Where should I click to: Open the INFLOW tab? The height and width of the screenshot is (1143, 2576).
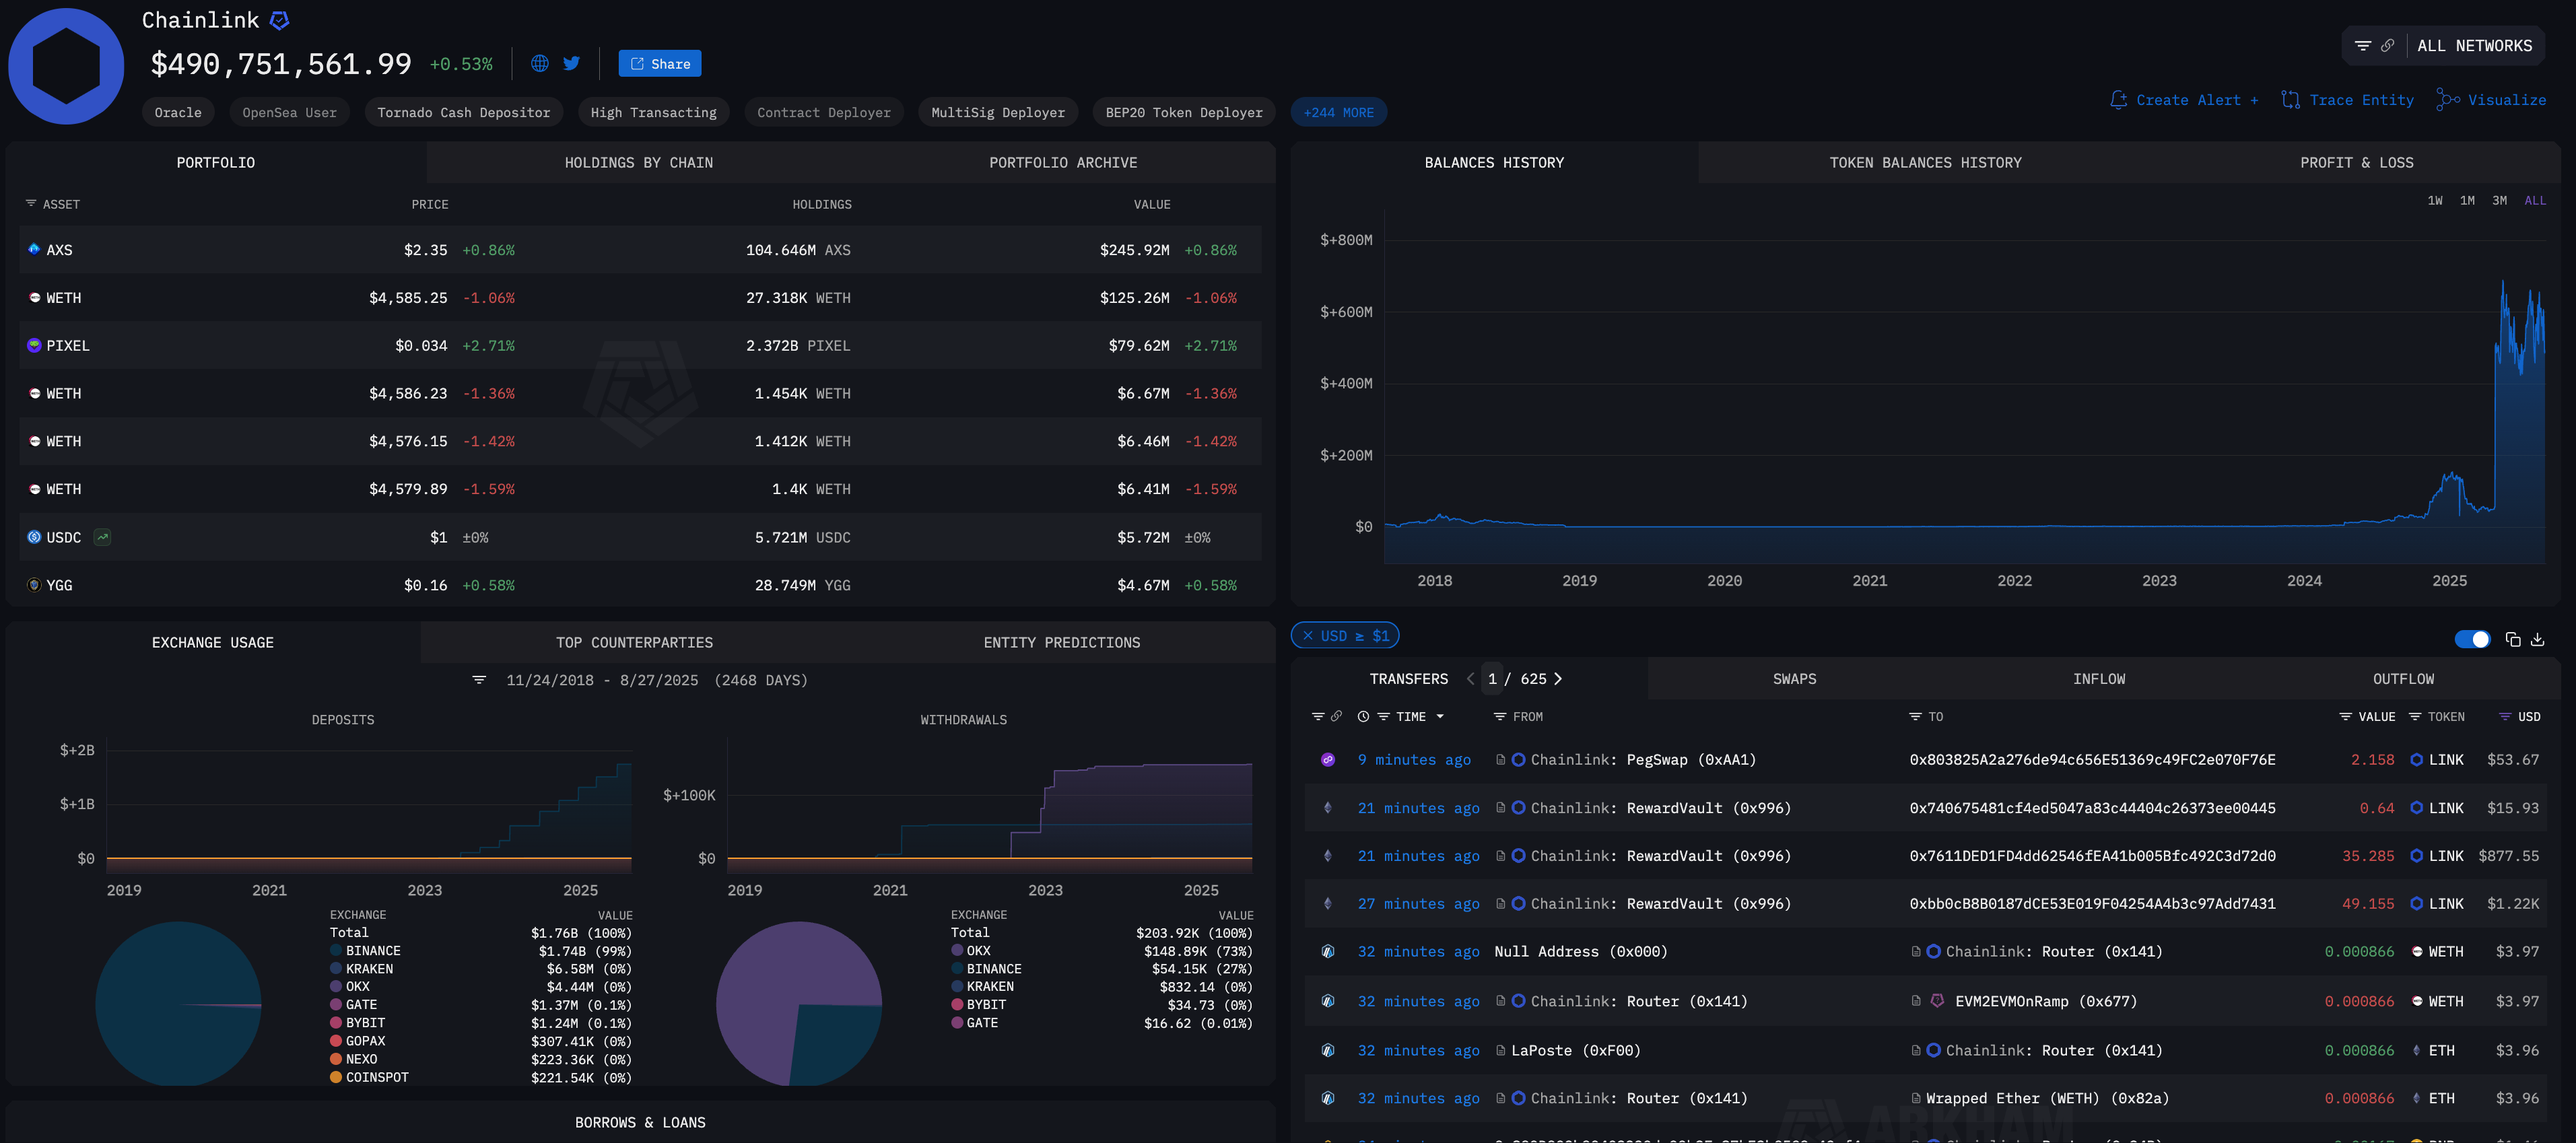click(x=2098, y=678)
